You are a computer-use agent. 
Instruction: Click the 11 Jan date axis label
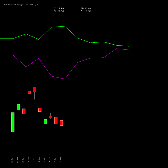[34, 160]
